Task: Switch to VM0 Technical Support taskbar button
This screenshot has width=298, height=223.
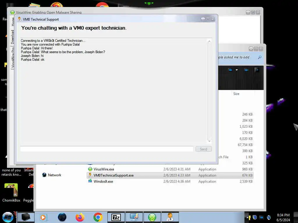Action: [x=170, y=217]
